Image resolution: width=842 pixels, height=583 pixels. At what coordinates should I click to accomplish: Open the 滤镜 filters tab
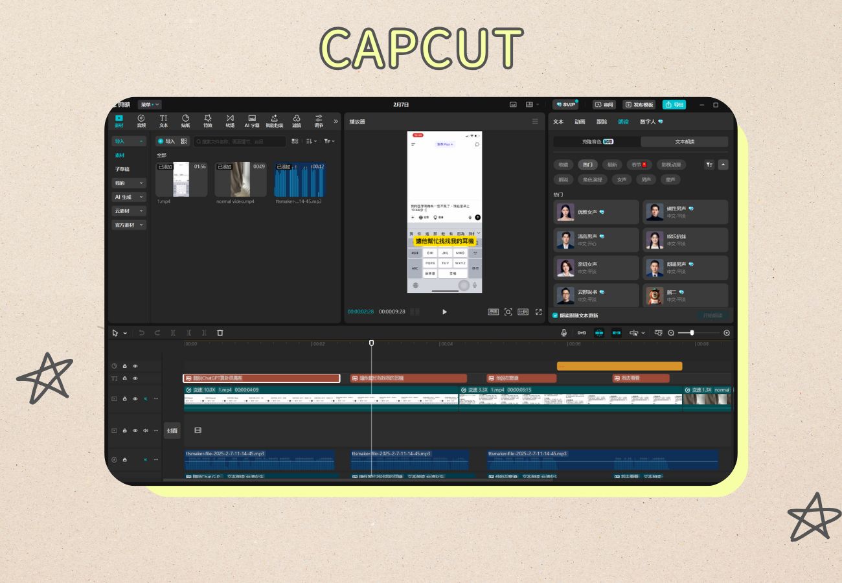pos(297,121)
